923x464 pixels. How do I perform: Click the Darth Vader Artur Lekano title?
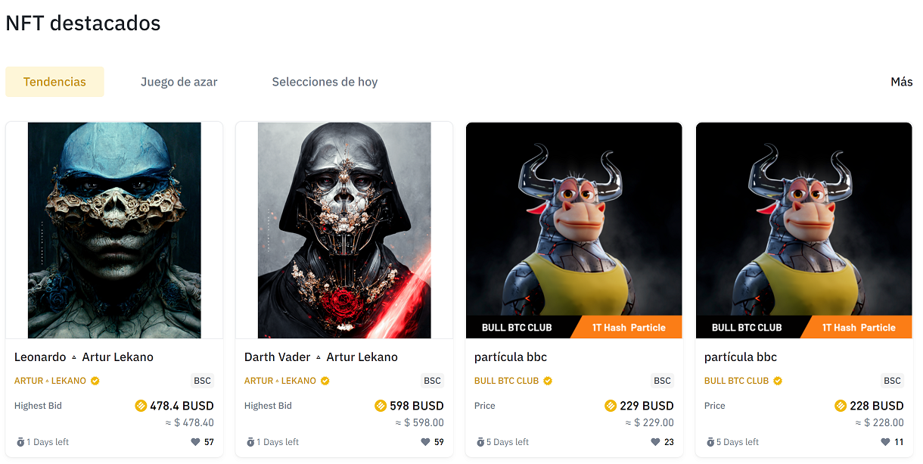tap(321, 357)
